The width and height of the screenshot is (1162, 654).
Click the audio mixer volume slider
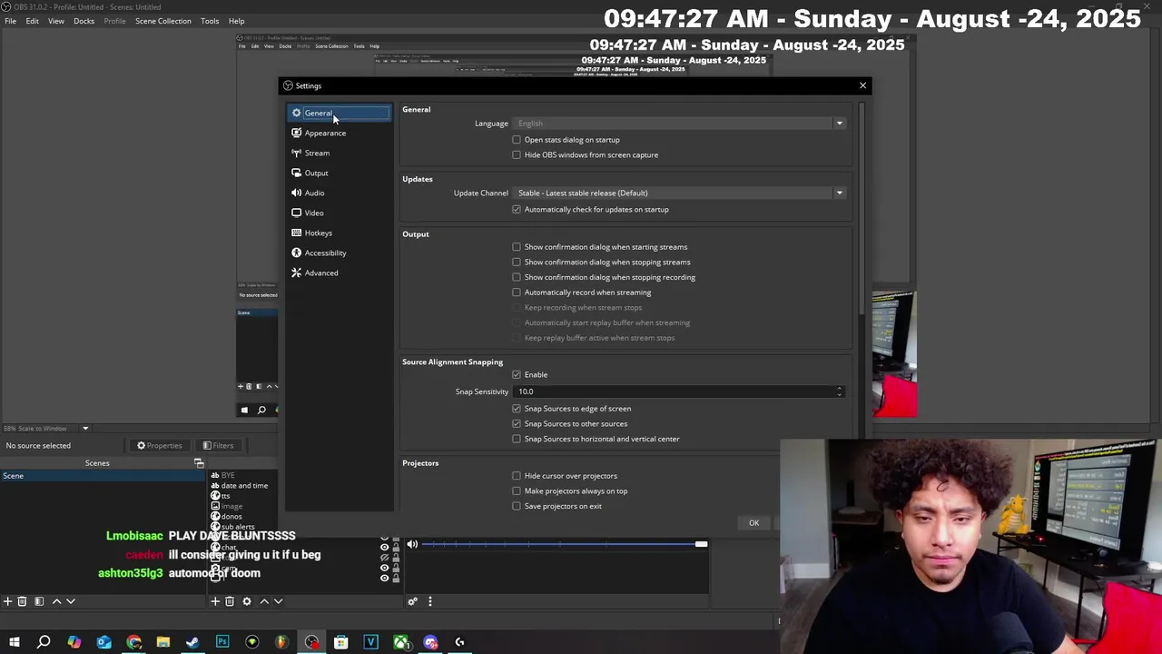564,544
